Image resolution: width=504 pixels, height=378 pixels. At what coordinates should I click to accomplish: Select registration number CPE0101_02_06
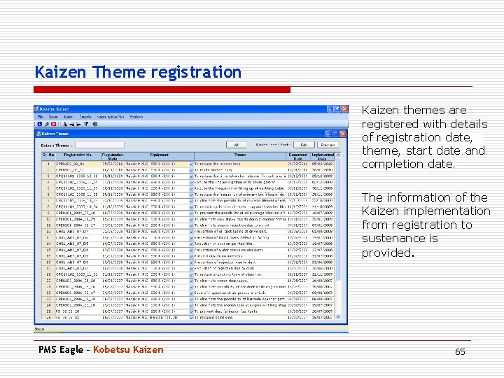[70, 164]
